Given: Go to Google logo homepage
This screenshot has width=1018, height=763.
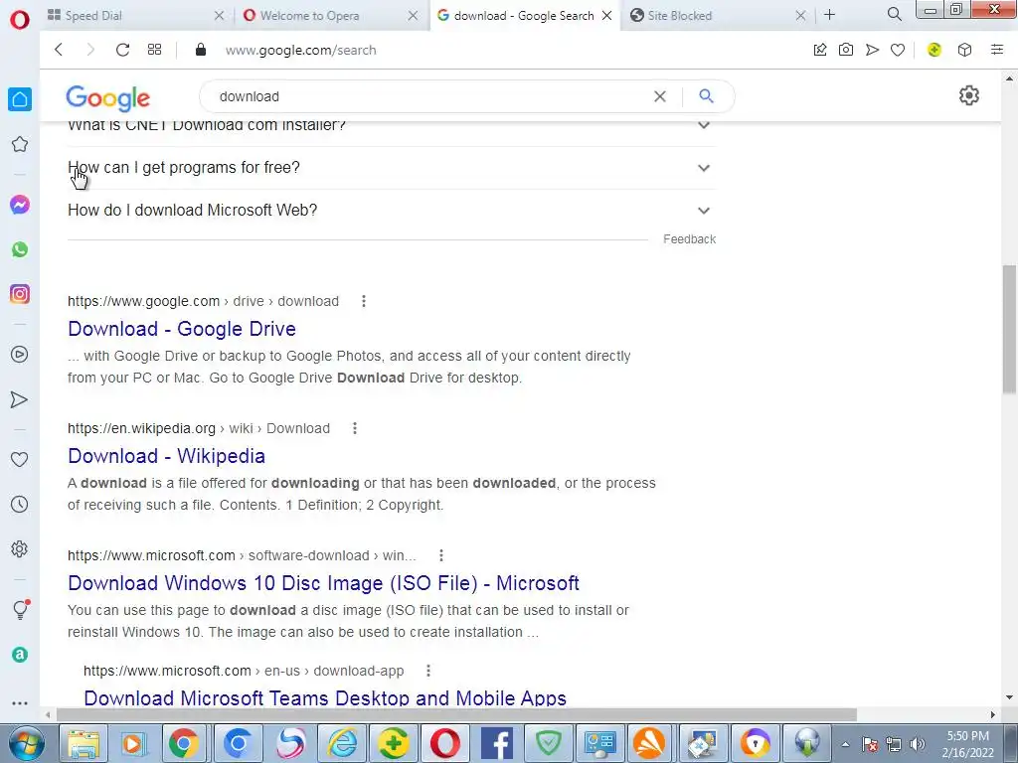Looking at the screenshot, I should coord(107,98).
